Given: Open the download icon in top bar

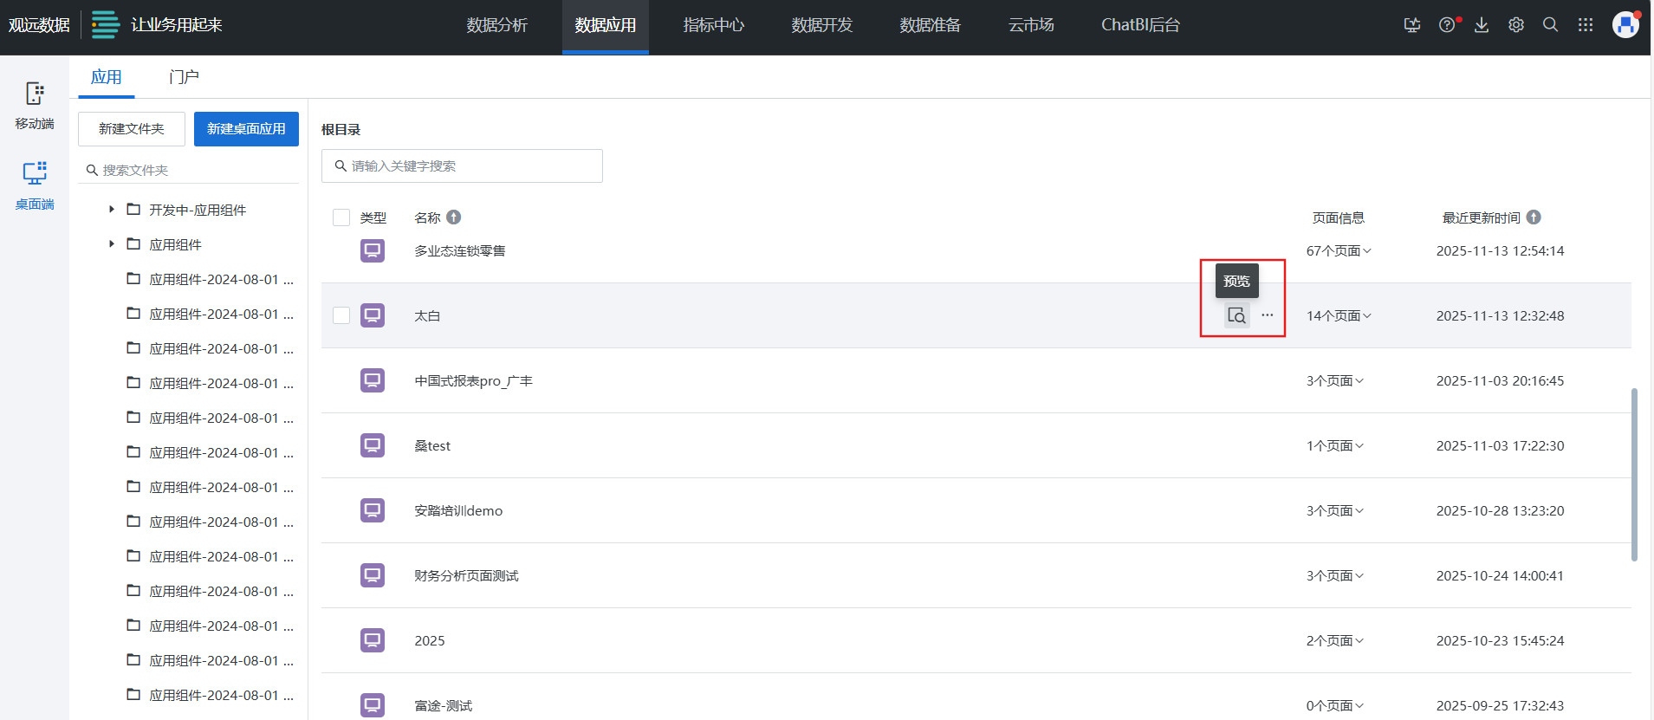Looking at the screenshot, I should (1482, 25).
